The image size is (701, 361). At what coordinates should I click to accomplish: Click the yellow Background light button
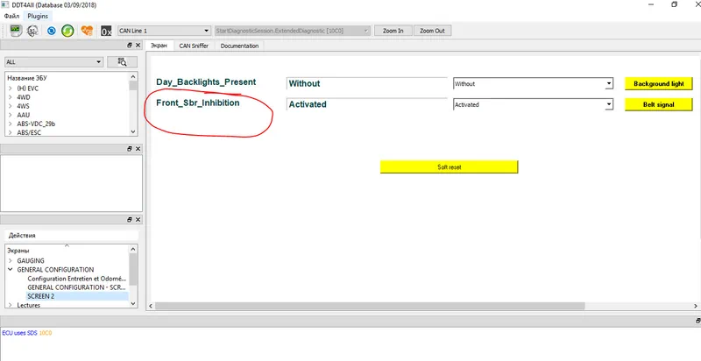pos(659,83)
